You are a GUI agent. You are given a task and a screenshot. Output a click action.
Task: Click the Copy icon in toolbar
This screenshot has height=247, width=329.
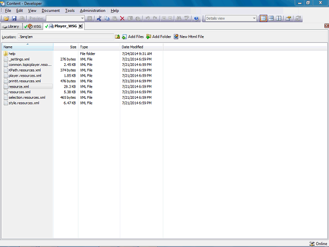tap(107, 19)
